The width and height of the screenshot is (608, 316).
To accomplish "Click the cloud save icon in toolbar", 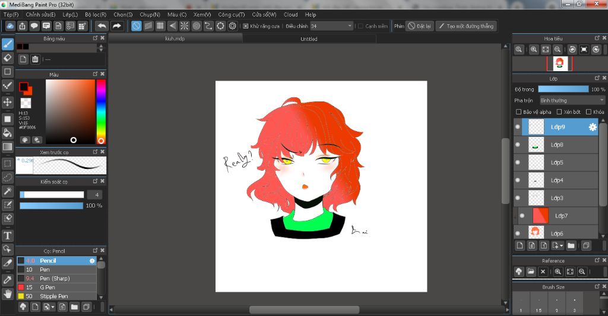I will click(x=10, y=26).
